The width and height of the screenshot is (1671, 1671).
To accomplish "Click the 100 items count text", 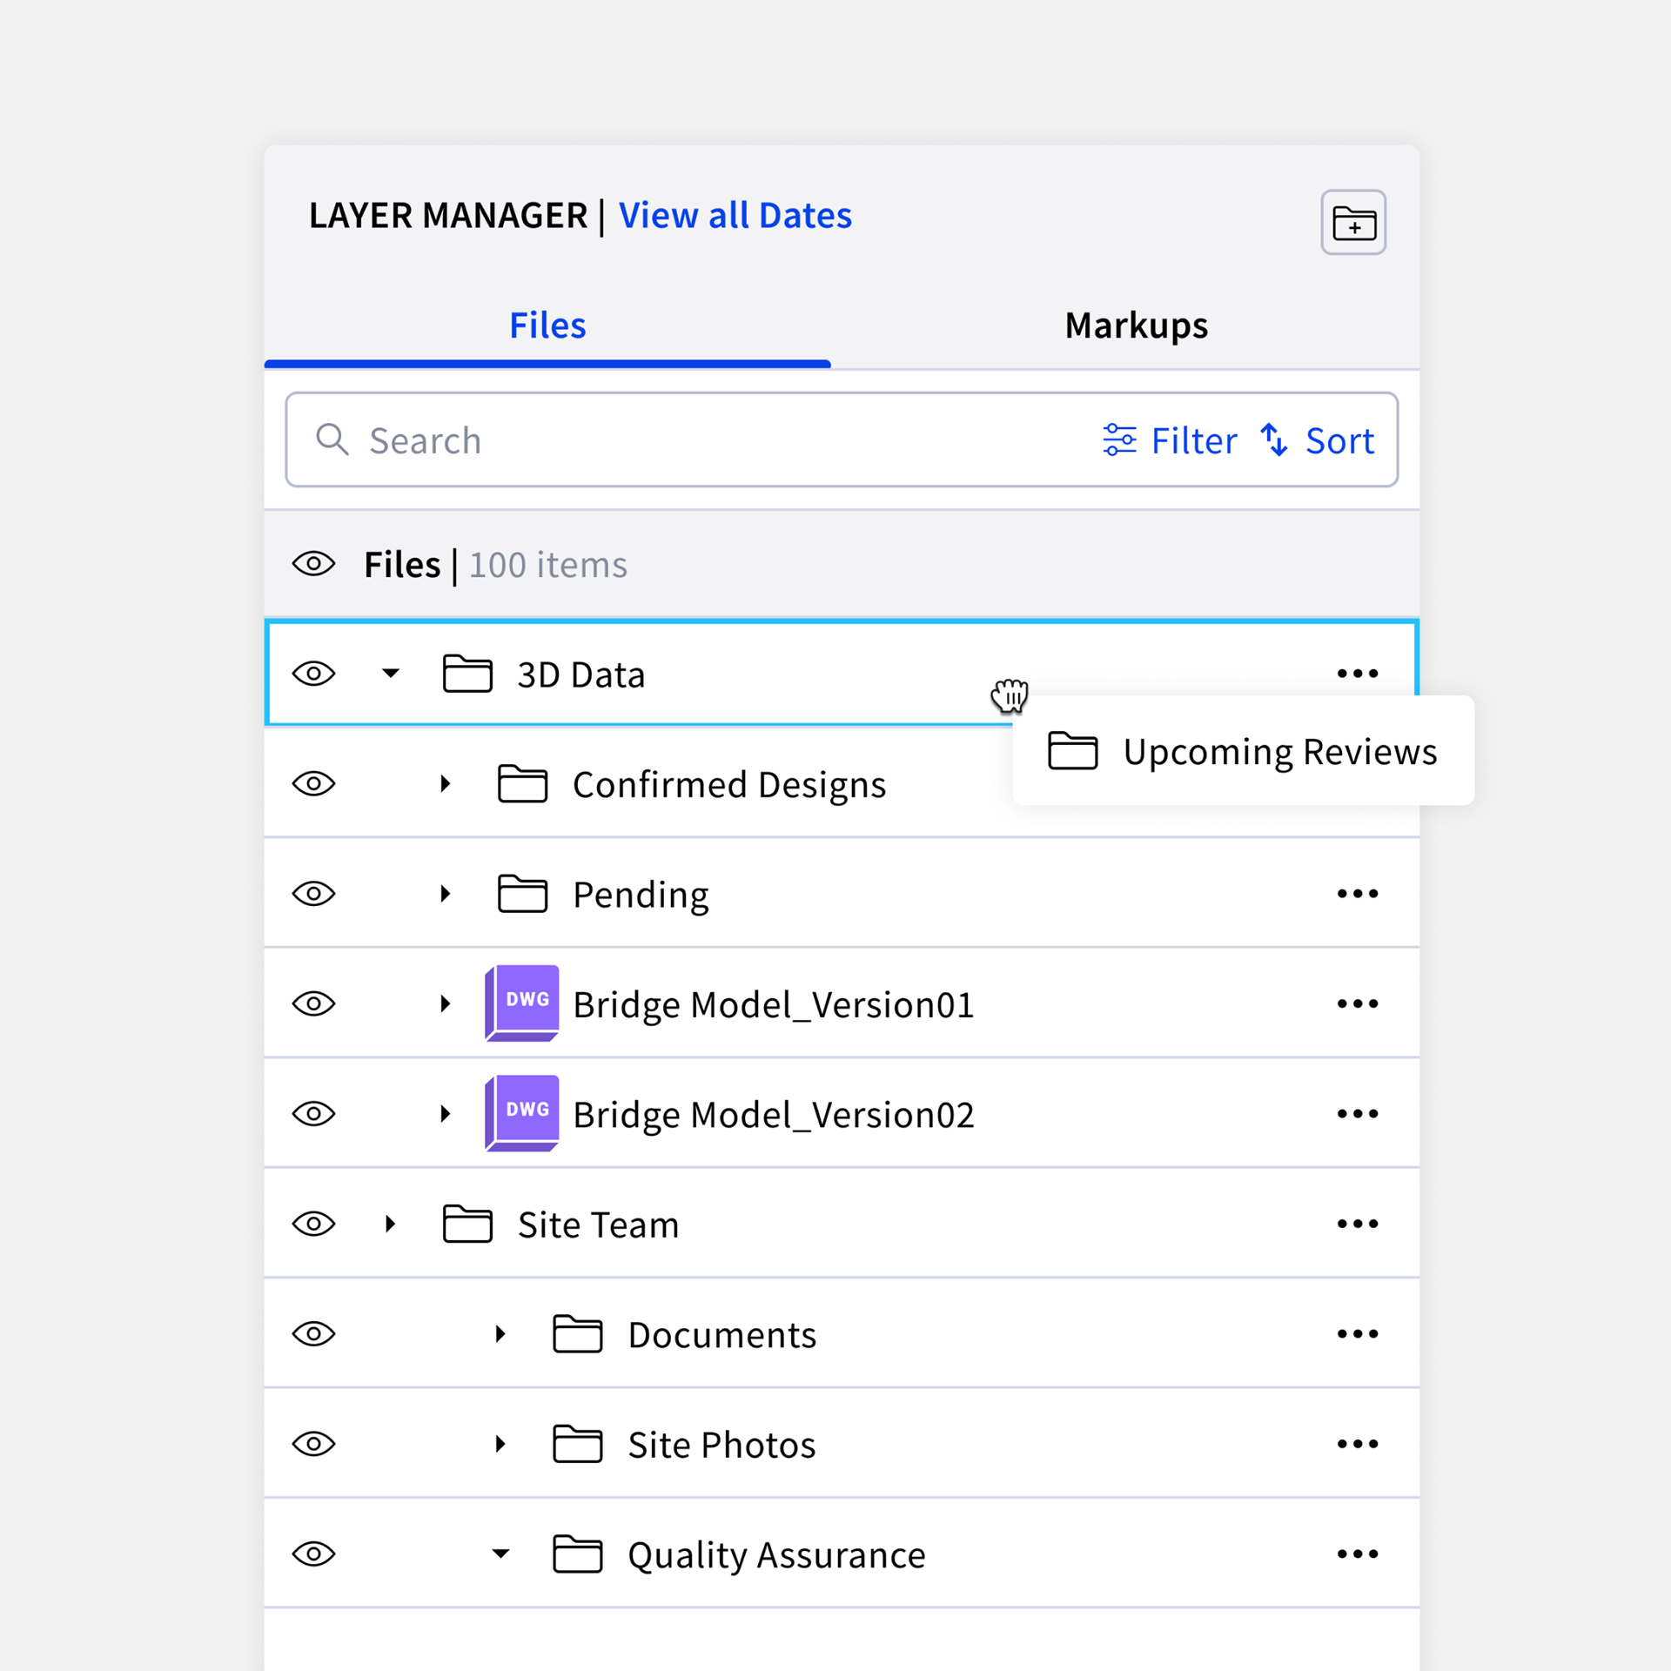I will 548,566.
